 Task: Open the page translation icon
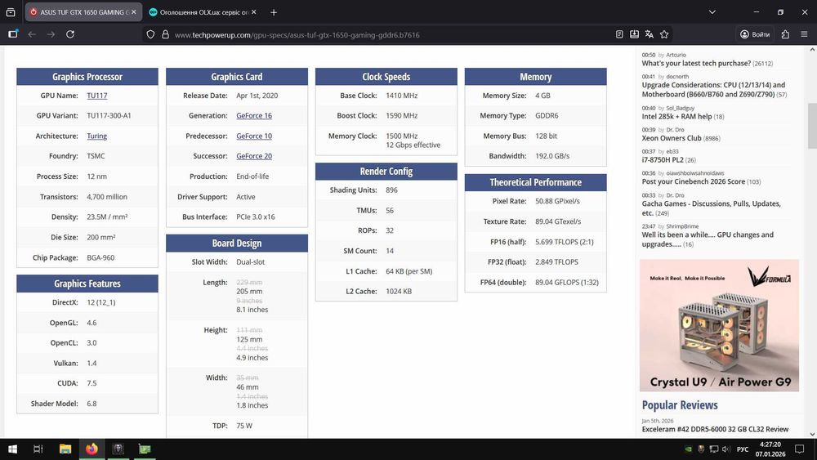[x=650, y=34]
